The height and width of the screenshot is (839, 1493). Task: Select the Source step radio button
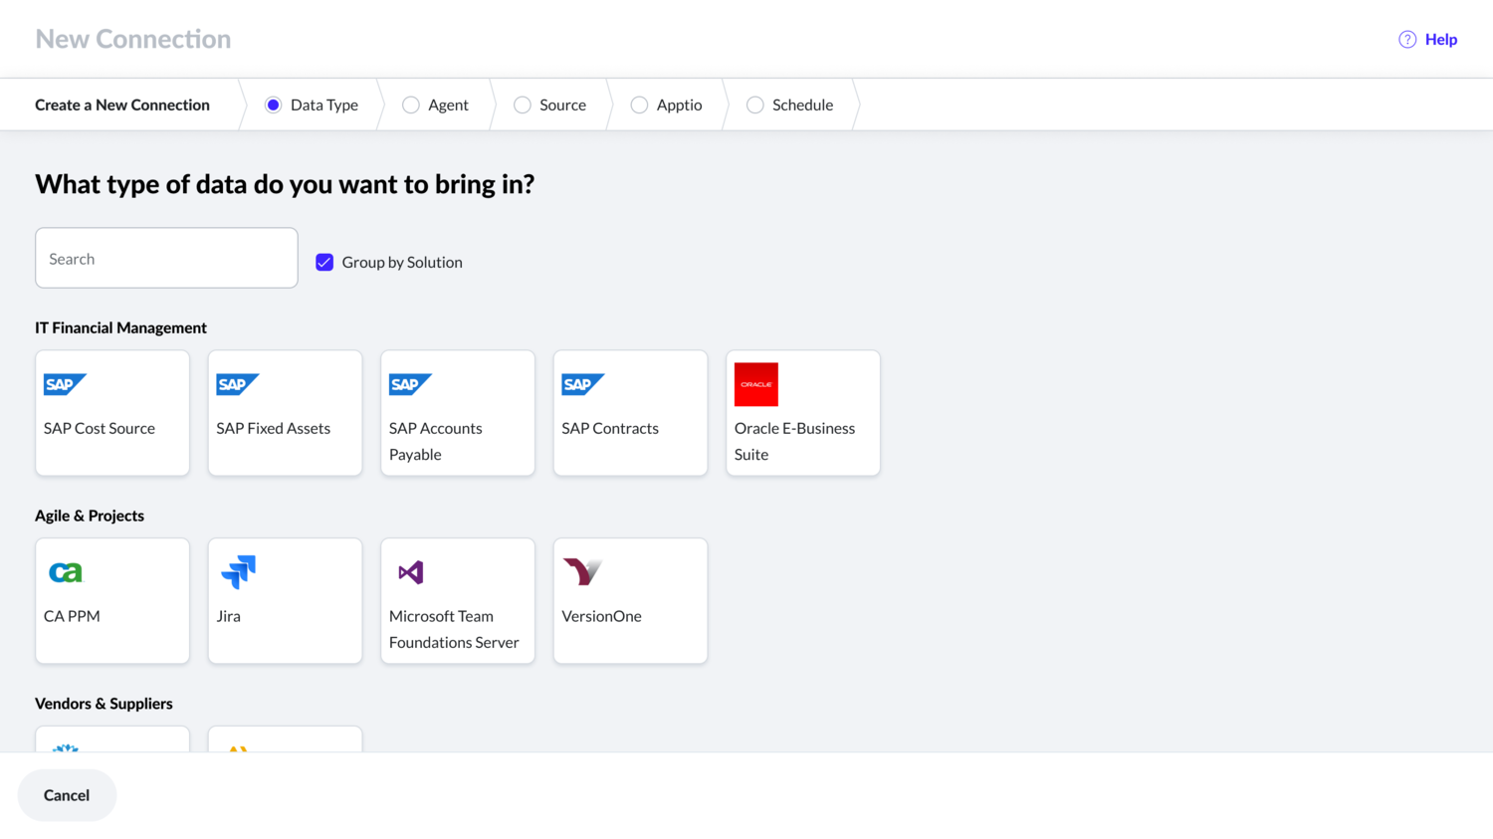[x=522, y=105]
